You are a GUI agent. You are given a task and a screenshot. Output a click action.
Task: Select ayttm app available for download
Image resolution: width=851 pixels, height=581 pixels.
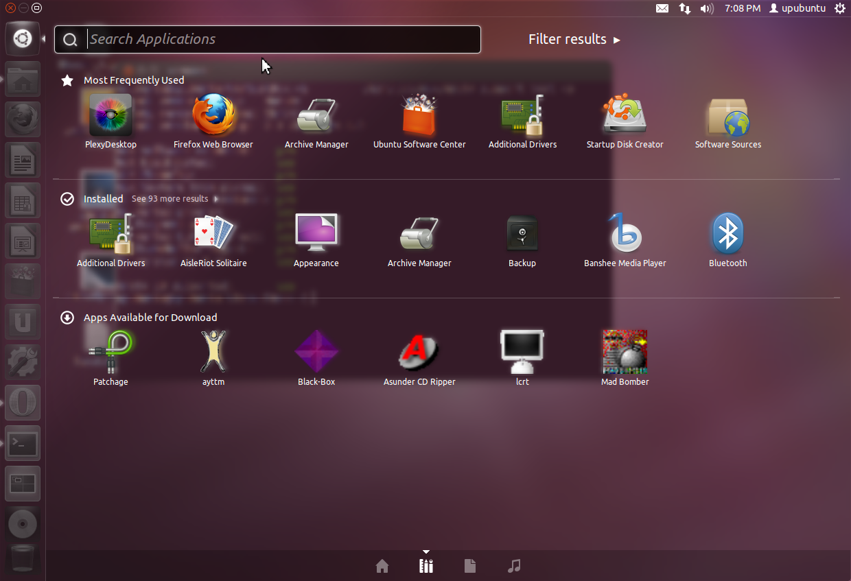click(213, 359)
